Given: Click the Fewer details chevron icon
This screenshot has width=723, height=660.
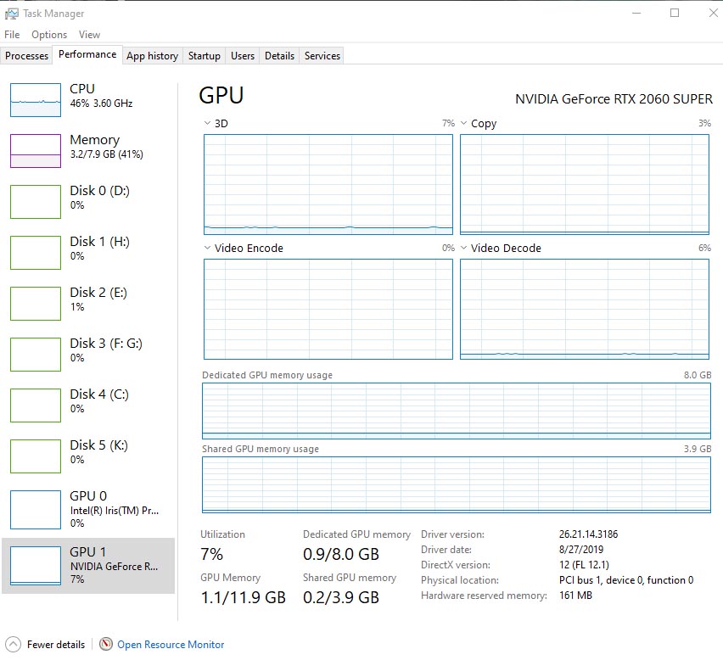Looking at the screenshot, I should click(x=13, y=645).
